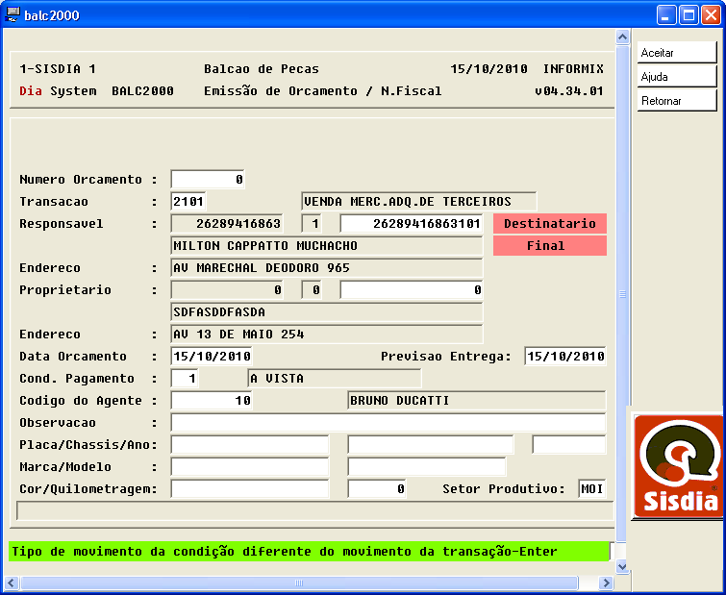The width and height of the screenshot is (726, 595).
Task: Focus the Modelo input field
Action: tap(426, 467)
